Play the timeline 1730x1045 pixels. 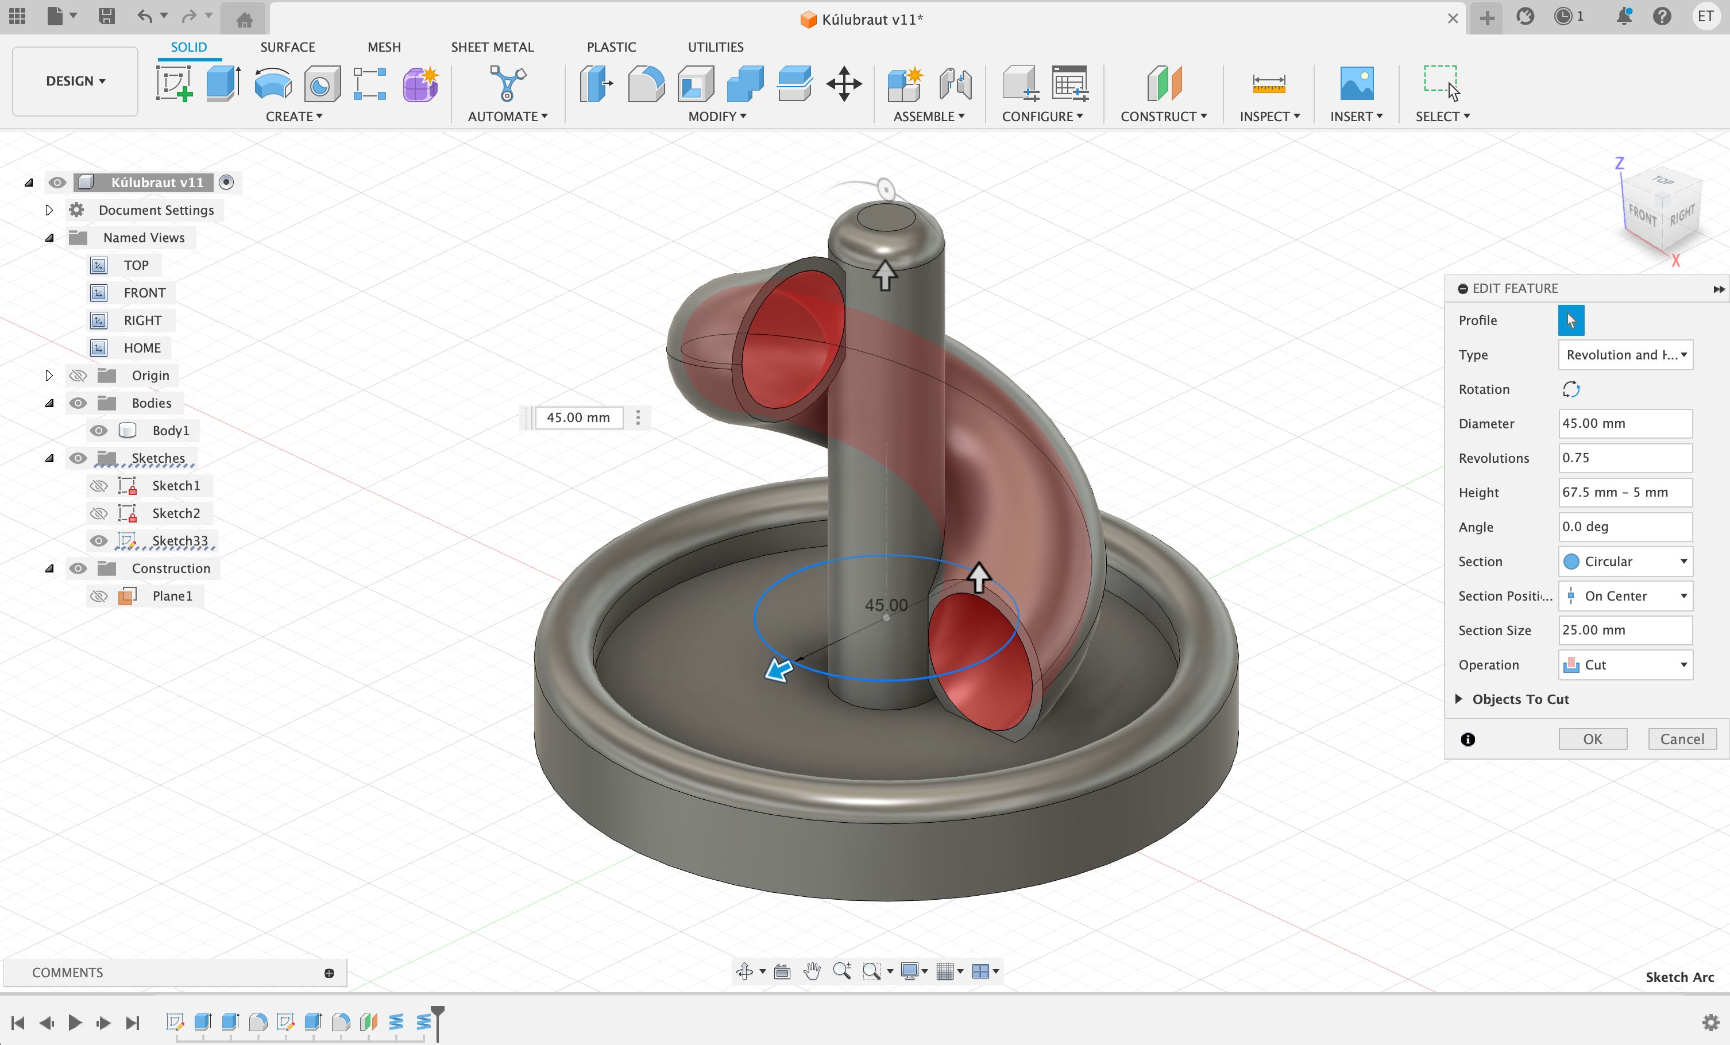coord(75,1023)
